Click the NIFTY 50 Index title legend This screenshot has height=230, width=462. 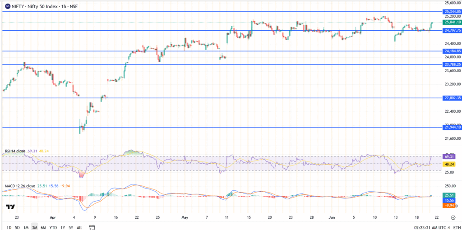pyautogui.click(x=45, y=6)
